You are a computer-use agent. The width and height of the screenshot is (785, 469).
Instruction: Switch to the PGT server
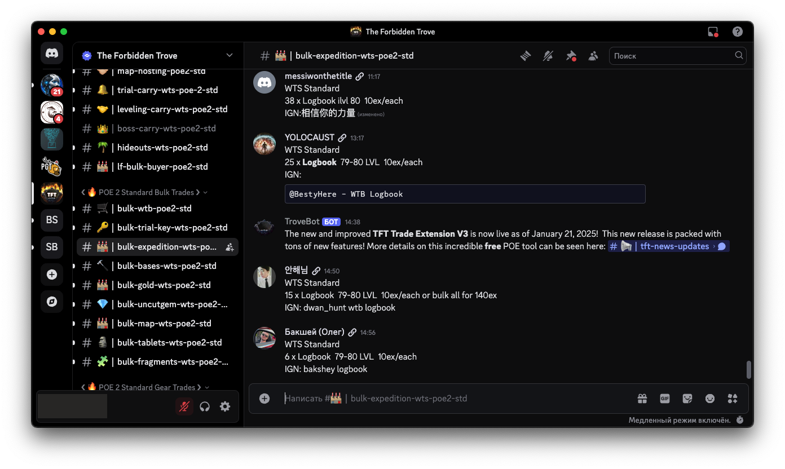pos(52,166)
